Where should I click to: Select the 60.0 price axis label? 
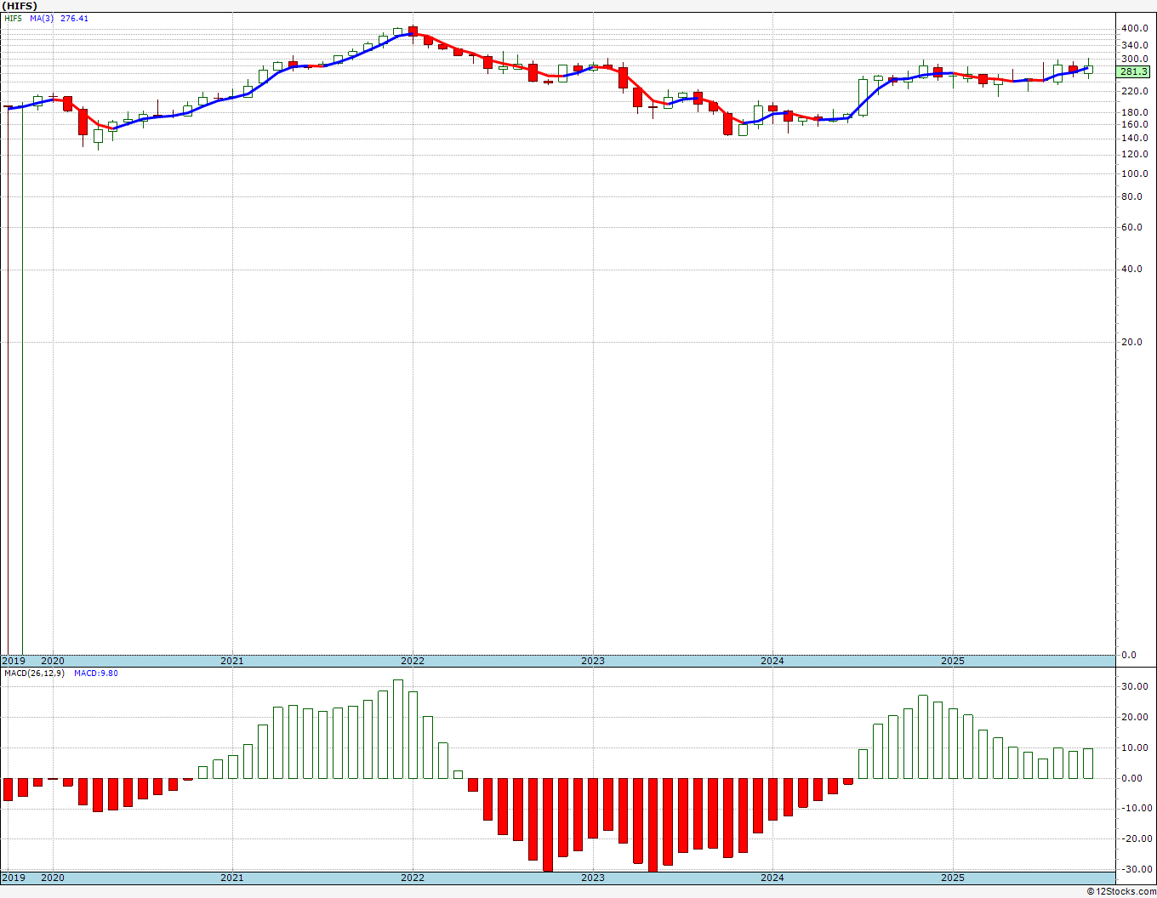(1131, 227)
